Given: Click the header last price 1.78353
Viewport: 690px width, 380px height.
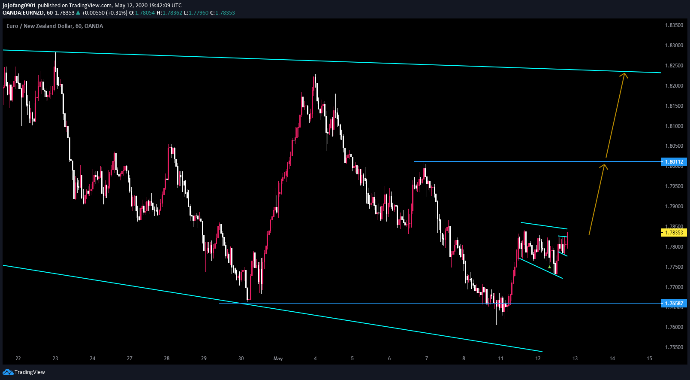Looking at the screenshot, I should click(x=65, y=13).
